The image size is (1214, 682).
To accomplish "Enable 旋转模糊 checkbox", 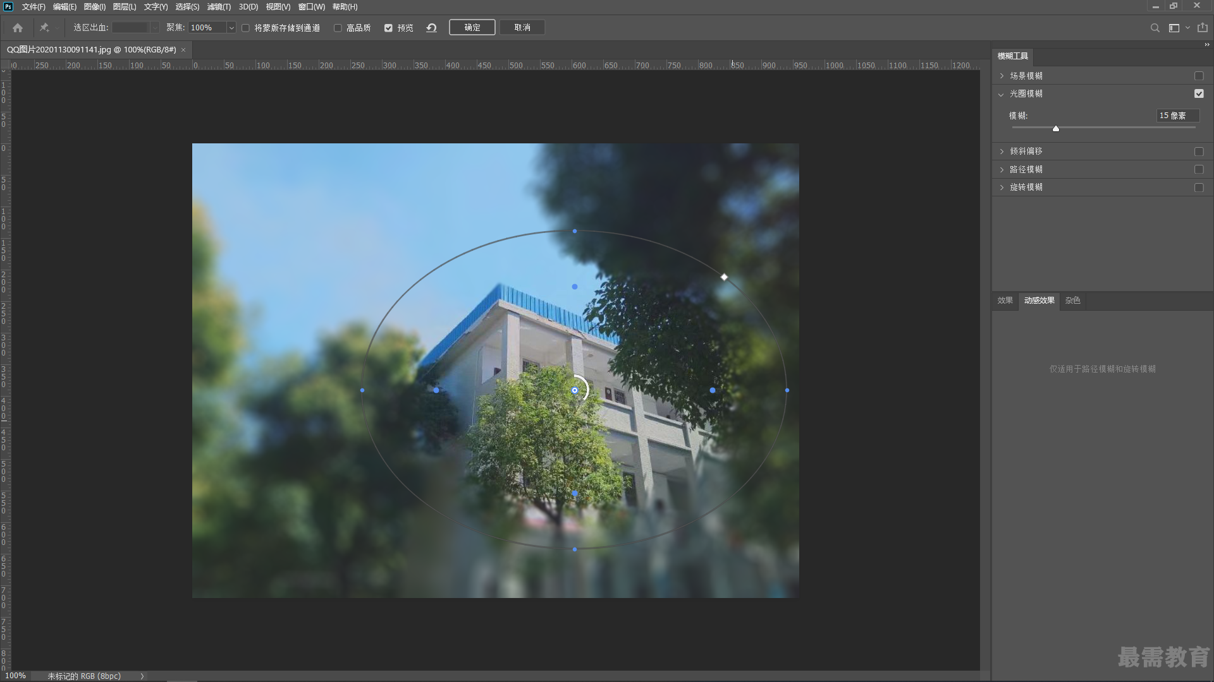I will coord(1199,188).
